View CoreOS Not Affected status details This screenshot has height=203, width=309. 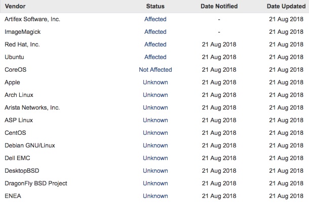coord(156,70)
